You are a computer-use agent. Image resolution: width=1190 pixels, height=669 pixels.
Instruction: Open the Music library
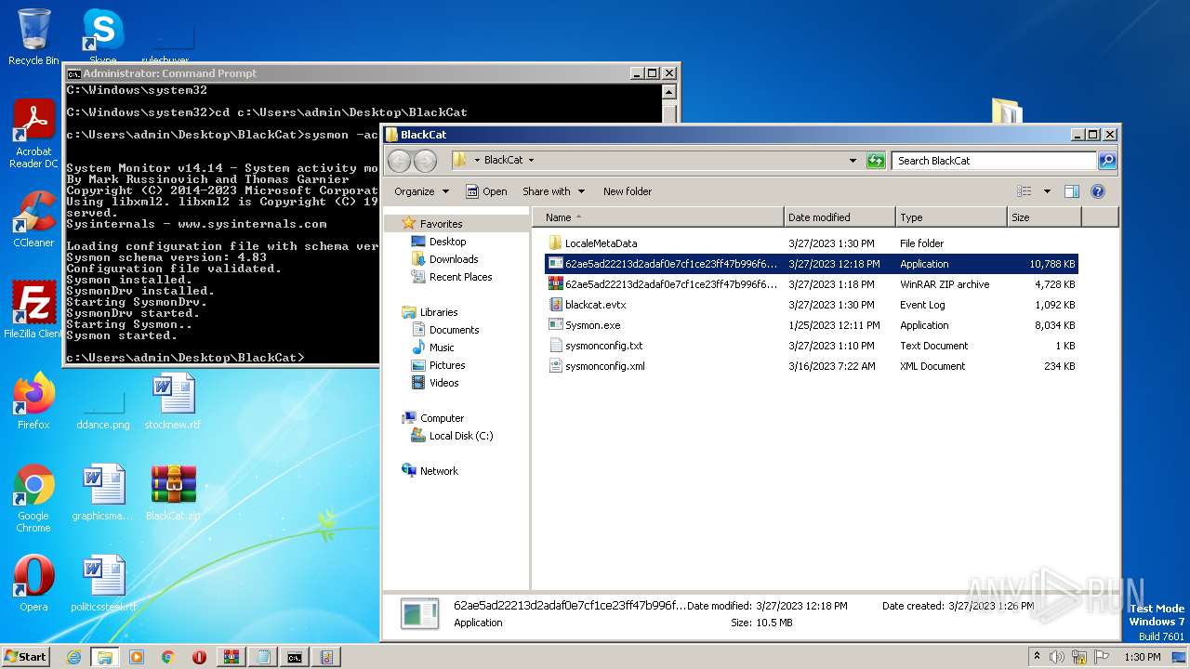point(442,348)
